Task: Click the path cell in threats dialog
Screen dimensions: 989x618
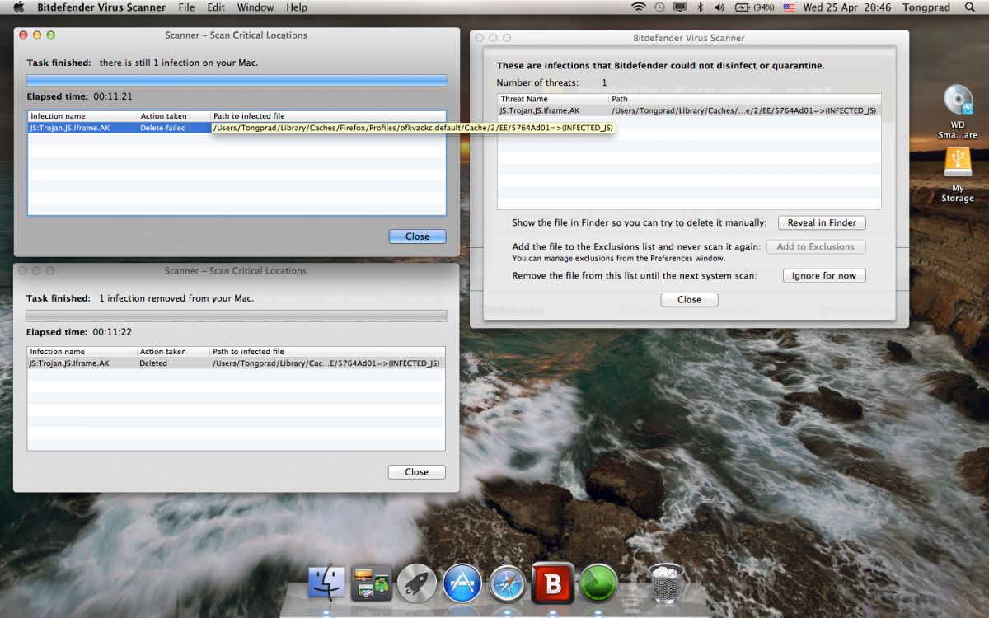Action: (743, 110)
